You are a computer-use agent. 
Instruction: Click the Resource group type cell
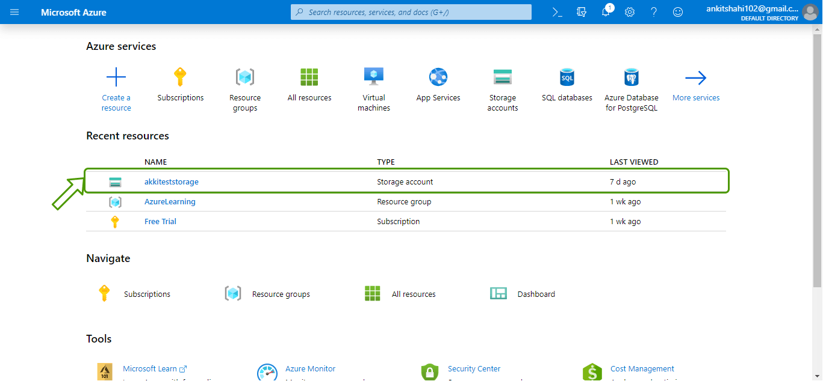[404, 202]
